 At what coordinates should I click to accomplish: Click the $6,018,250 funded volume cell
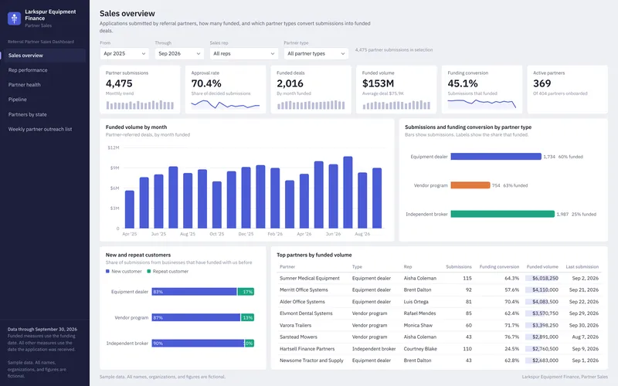point(542,278)
